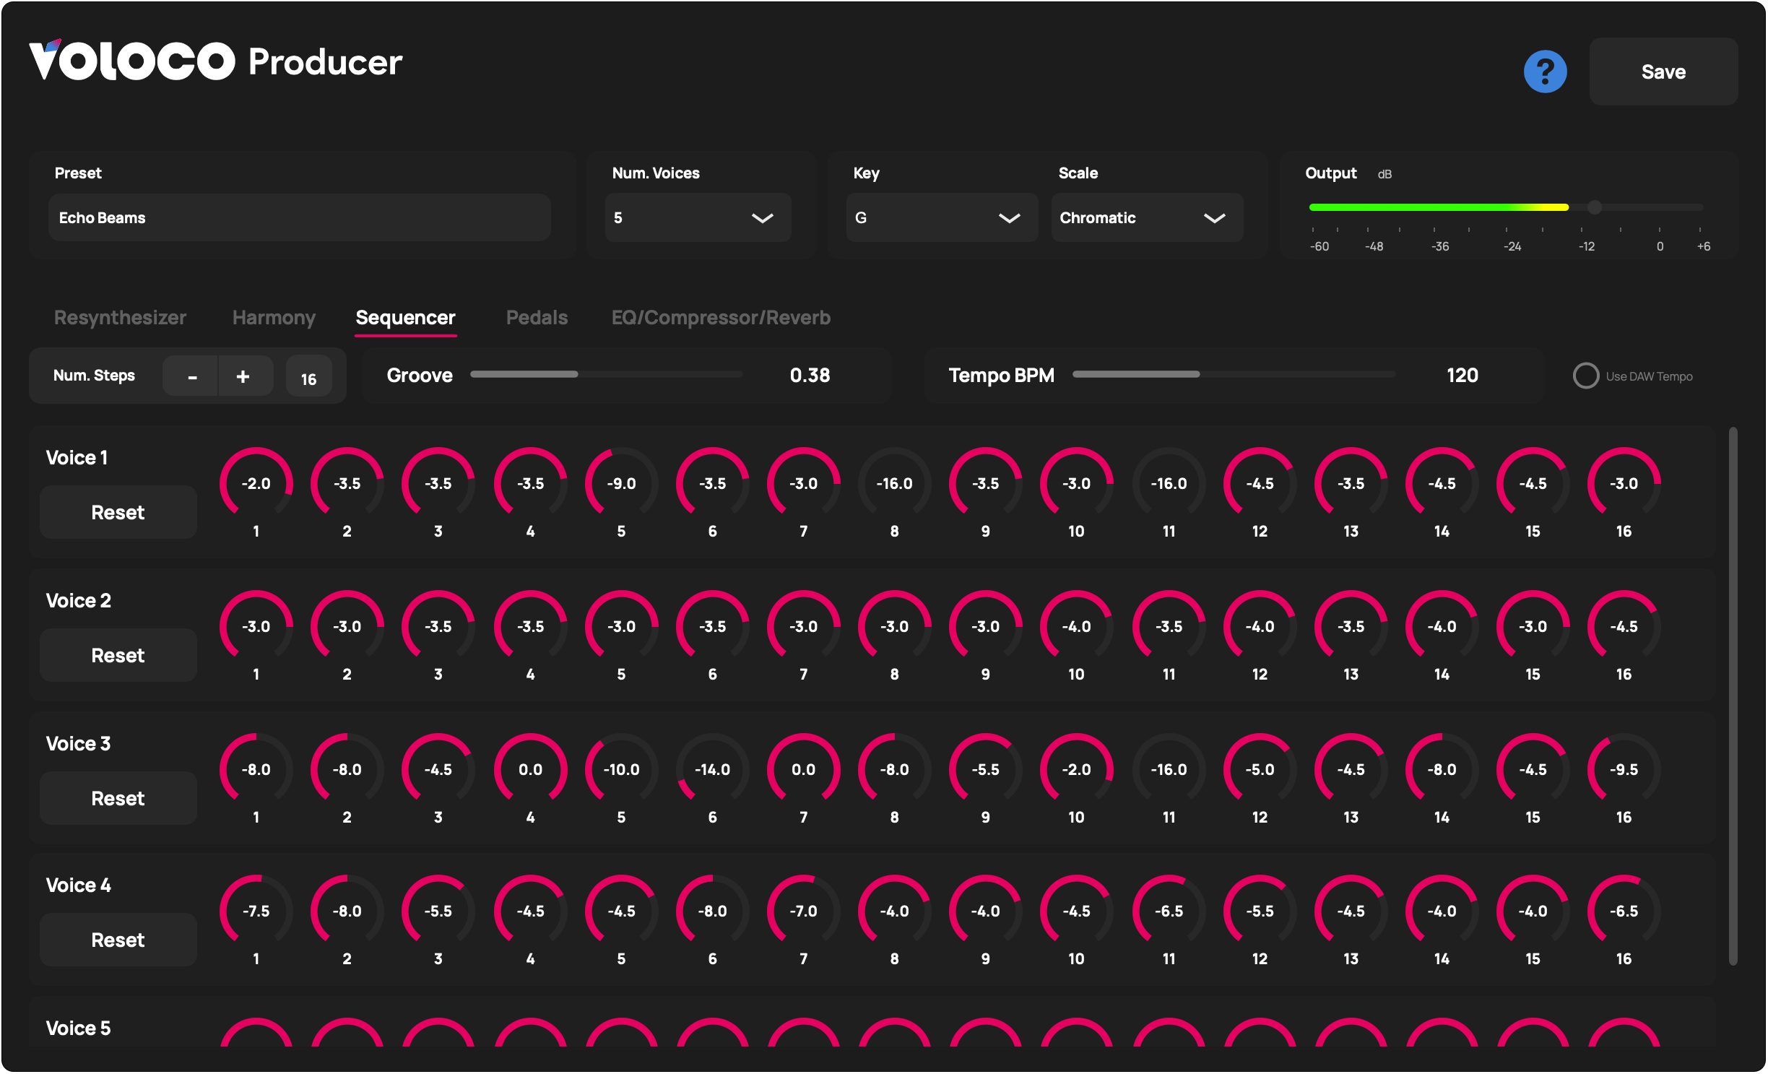
Task: Click Voice 1 step 1 knob (-2.0)
Action: [x=256, y=483]
